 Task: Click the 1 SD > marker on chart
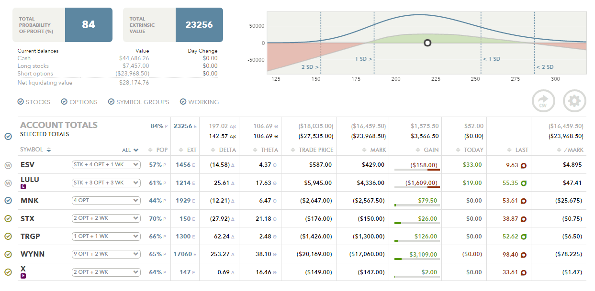click(x=363, y=59)
